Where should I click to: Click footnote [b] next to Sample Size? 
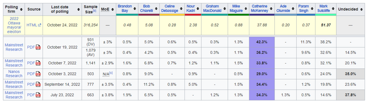coord(94,11)
